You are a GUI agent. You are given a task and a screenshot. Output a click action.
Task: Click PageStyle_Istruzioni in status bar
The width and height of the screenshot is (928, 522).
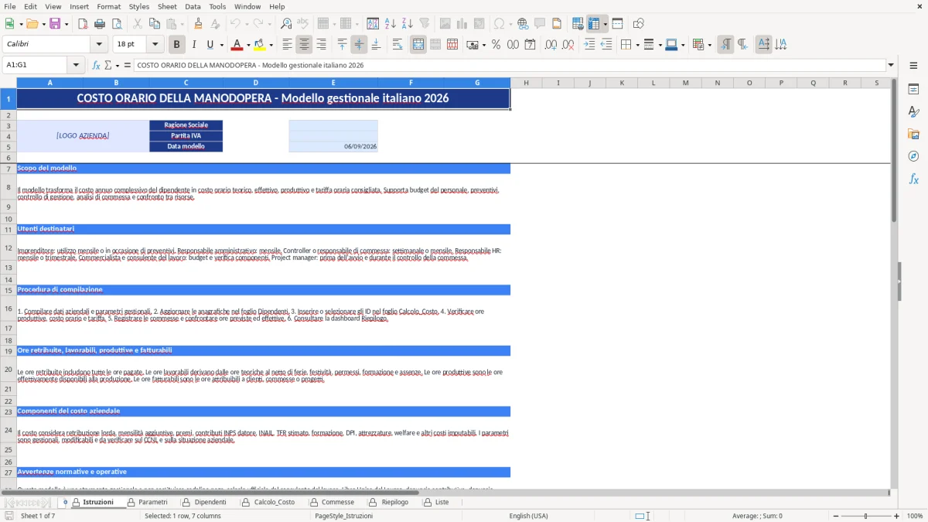click(x=343, y=516)
